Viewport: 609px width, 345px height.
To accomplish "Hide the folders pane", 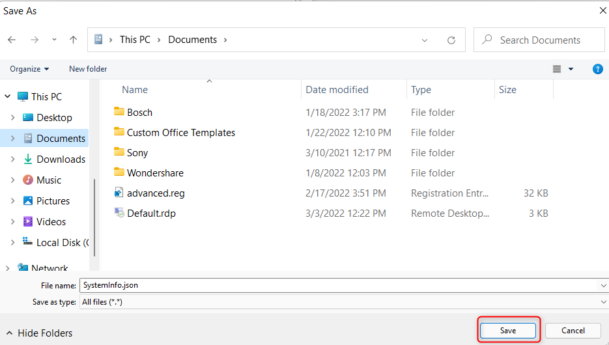I will [x=38, y=333].
